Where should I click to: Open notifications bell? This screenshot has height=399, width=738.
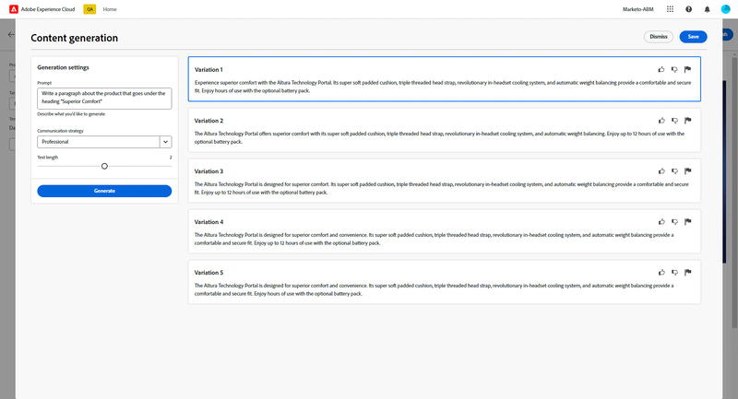coord(707,9)
